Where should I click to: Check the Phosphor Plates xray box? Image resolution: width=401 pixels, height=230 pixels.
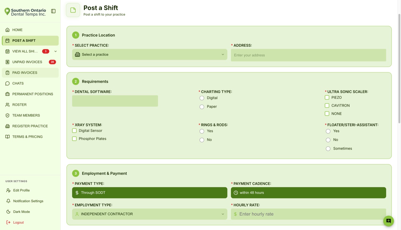(x=74, y=138)
